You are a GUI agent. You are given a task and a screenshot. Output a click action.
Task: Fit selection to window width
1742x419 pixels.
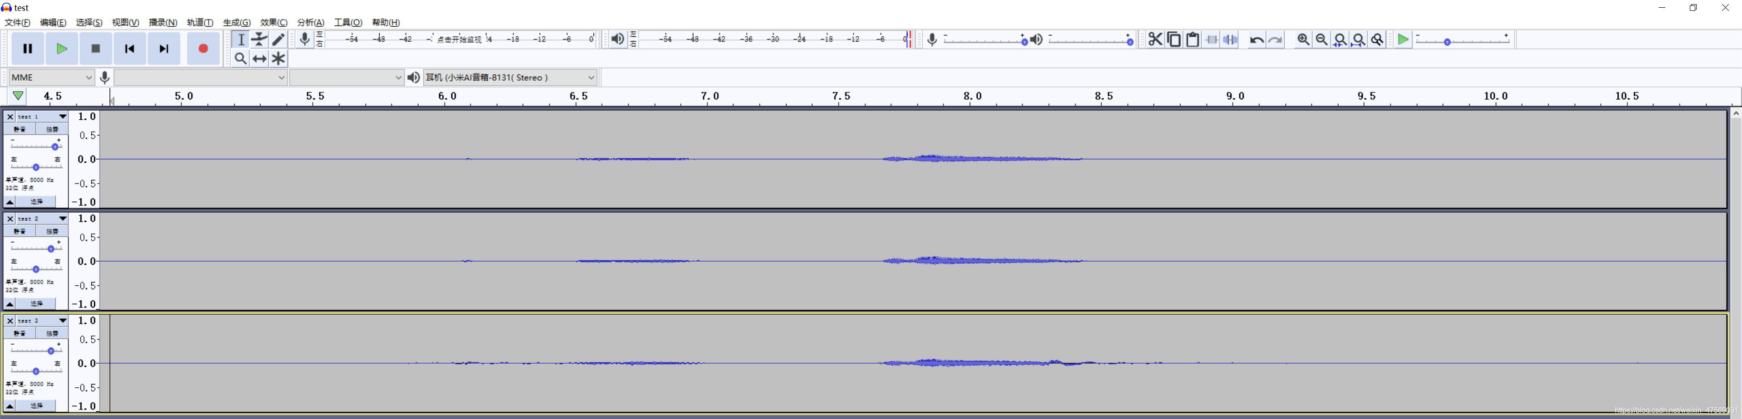tap(1340, 40)
